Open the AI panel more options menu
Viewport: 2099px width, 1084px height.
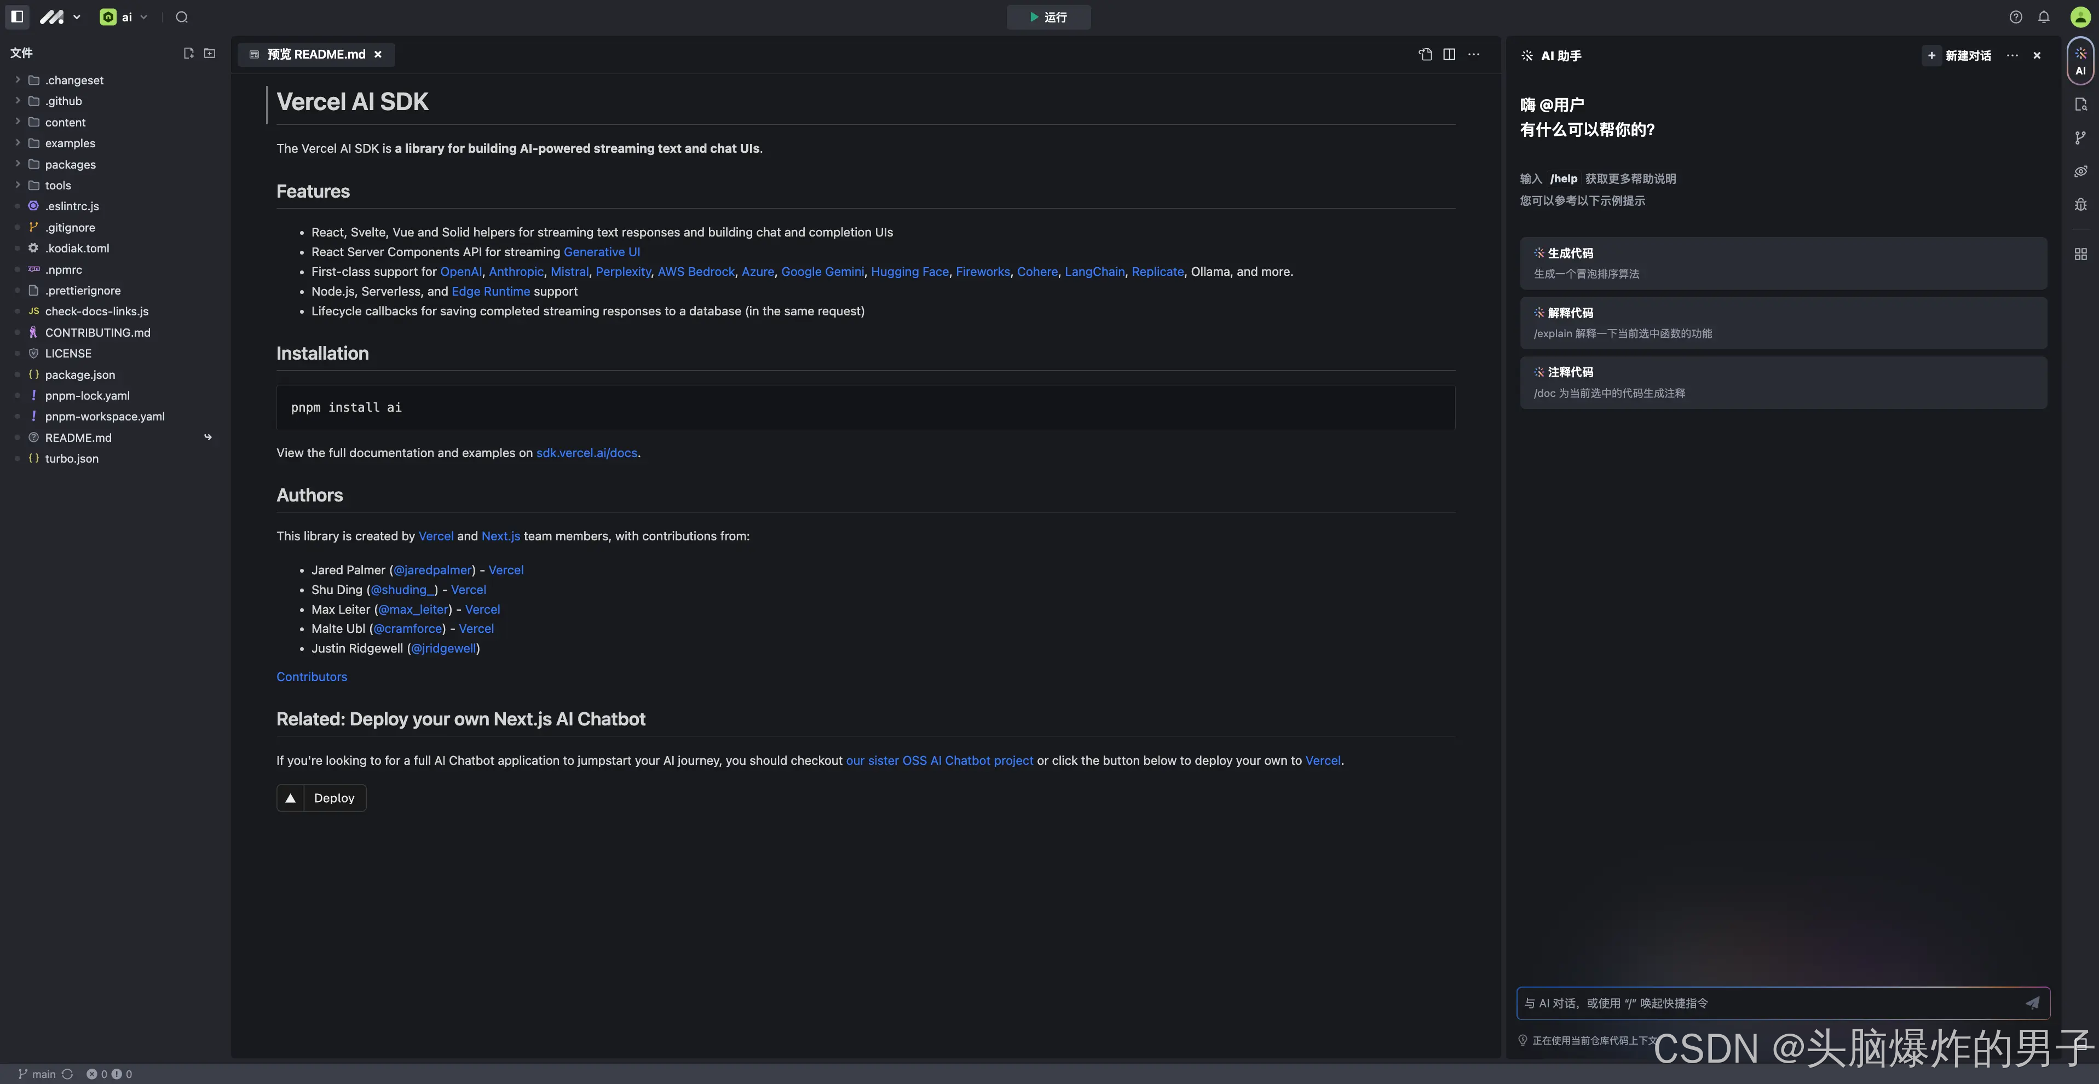[x=2012, y=55]
